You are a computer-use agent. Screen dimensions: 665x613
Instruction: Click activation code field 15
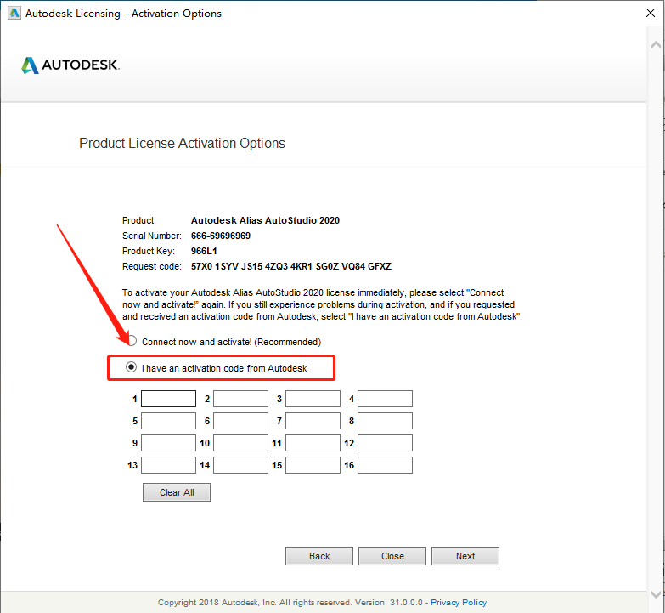[x=313, y=465]
